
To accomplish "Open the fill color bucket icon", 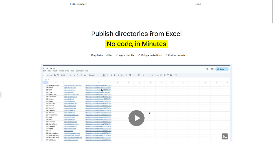I will pyautogui.click(x=126, y=75).
